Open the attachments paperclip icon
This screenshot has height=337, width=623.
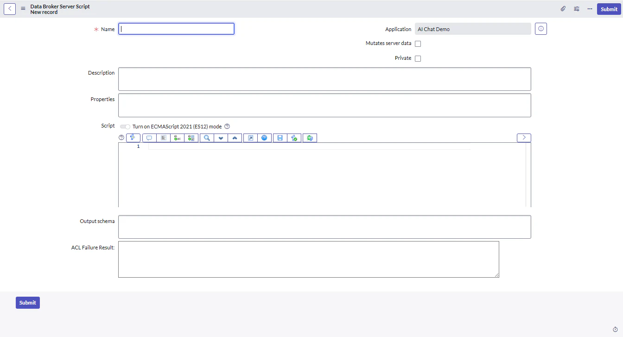pyautogui.click(x=563, y=9)
